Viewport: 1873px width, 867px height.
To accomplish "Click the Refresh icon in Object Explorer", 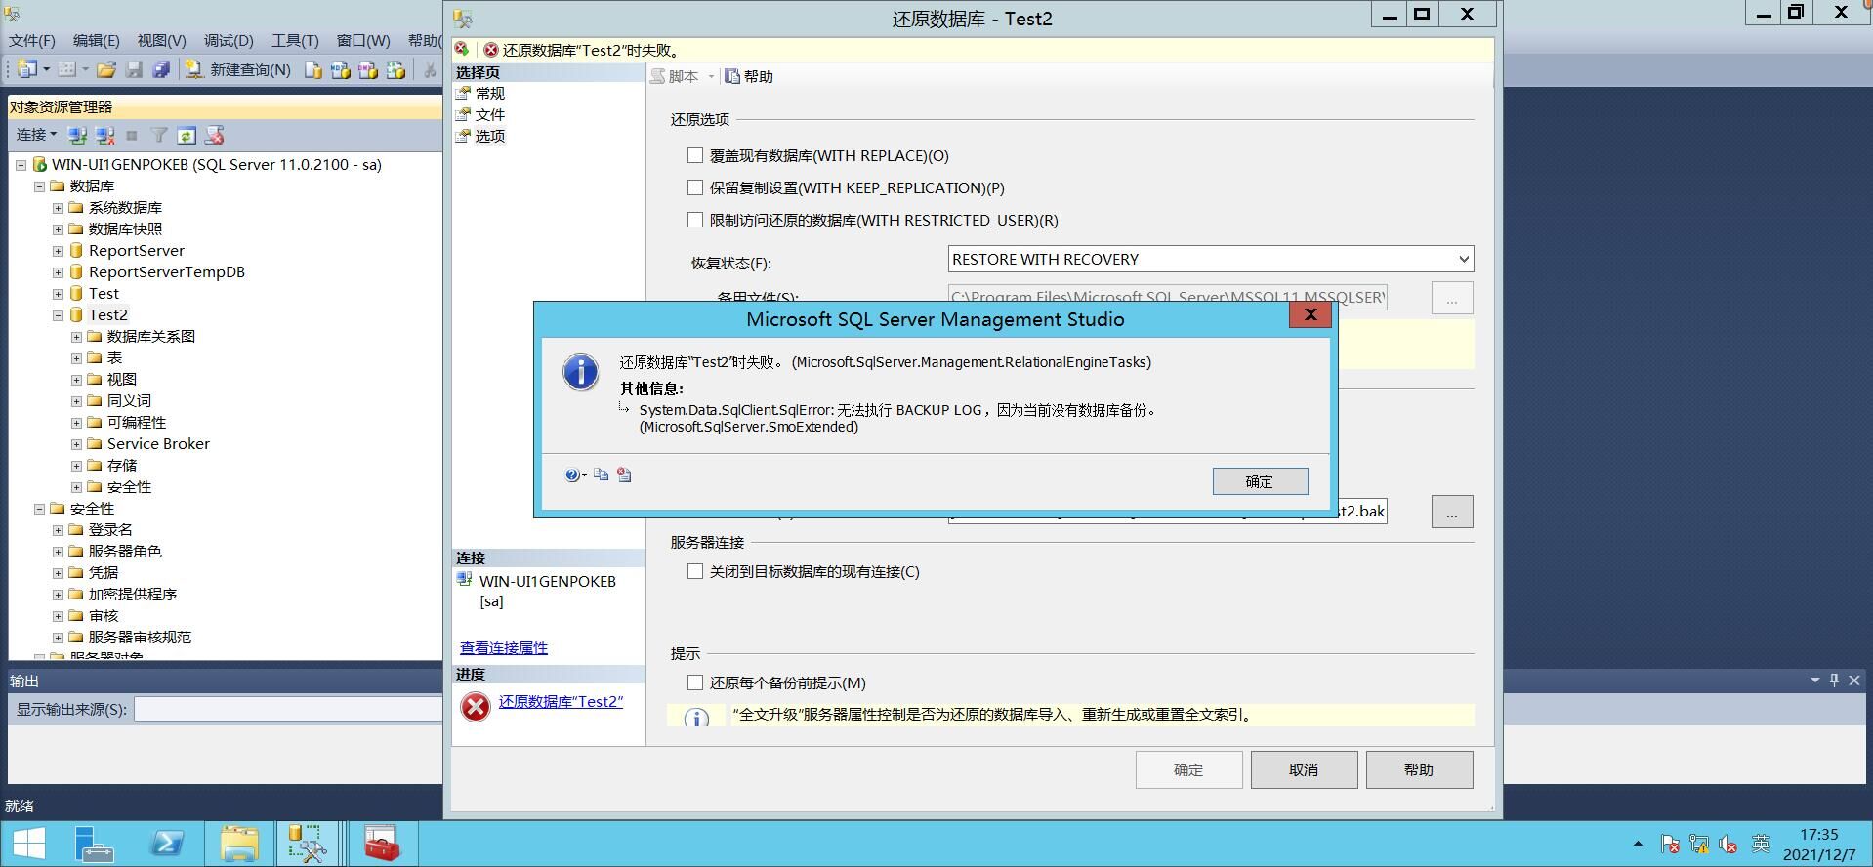I will click(187, 135).
